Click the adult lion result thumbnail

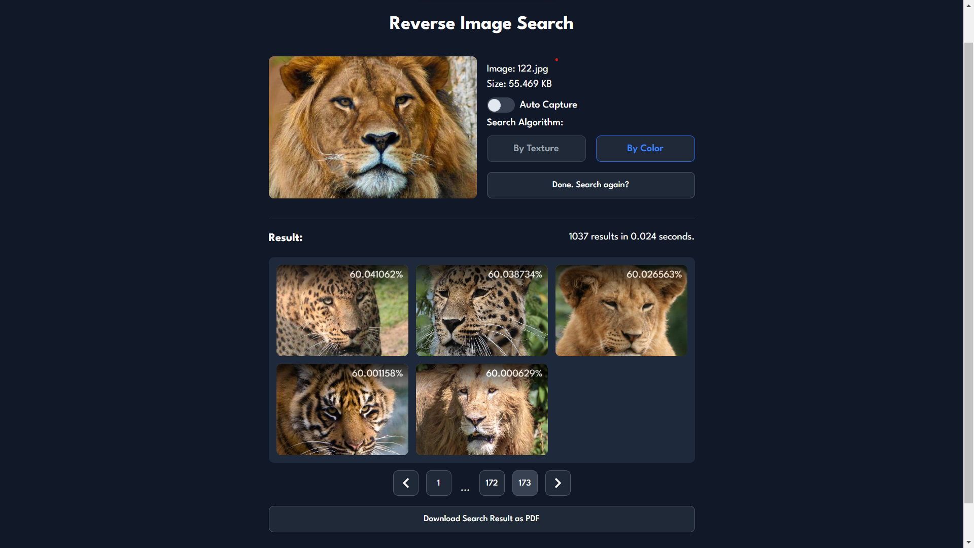click(x=481, y=409)
